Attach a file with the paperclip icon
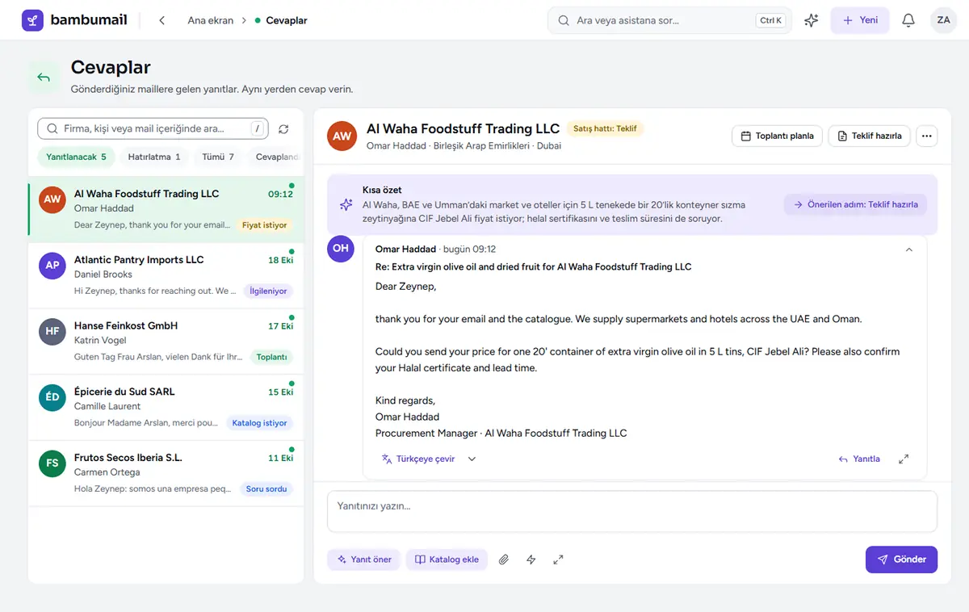Screen dimensions: 969x612 [504, 560]
